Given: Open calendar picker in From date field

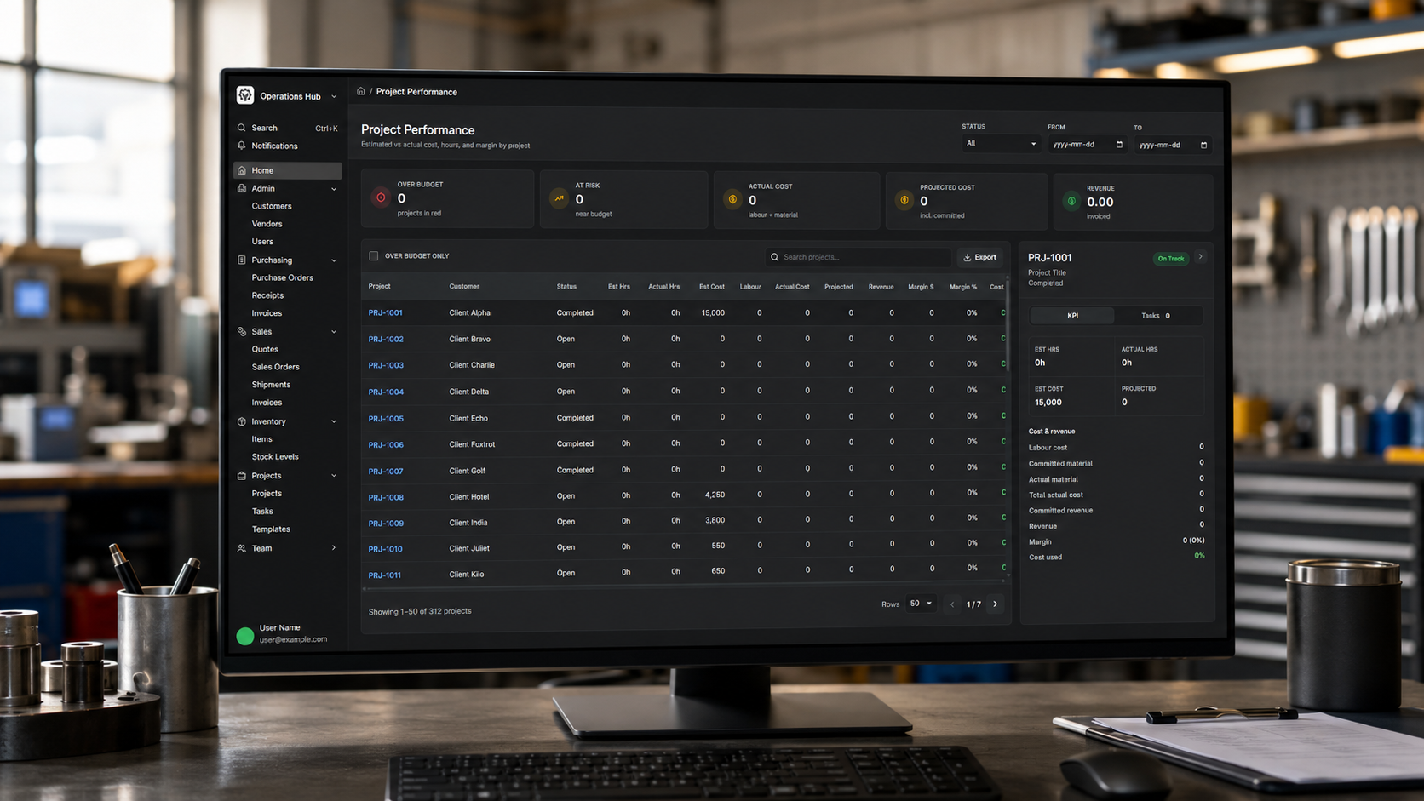Looking at the screenshot, I should [x=1119, y=145].
